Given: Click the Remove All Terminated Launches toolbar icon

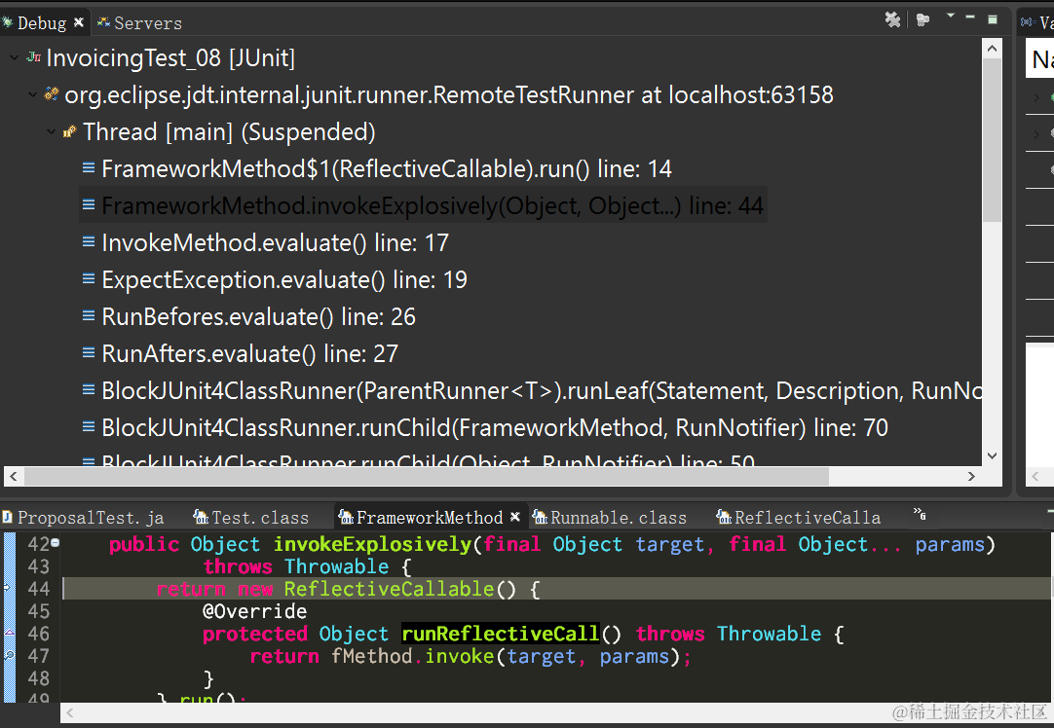Looking at the screenshot, I should coord(893,18).
